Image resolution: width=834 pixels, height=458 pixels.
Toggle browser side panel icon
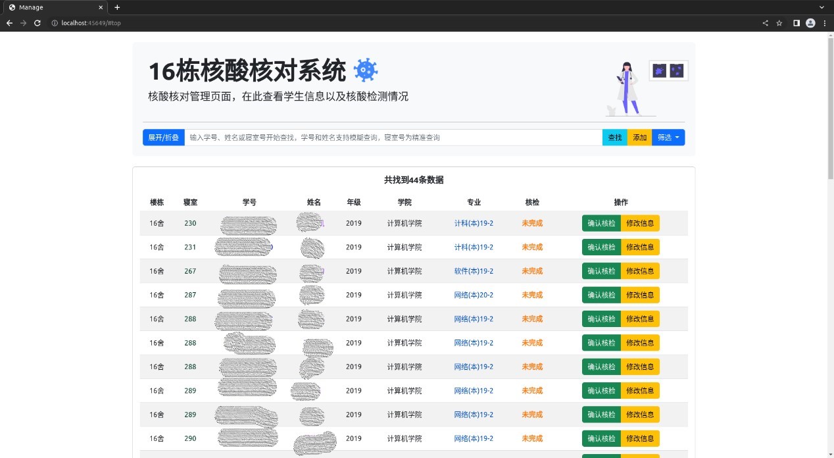coord(796,23)
